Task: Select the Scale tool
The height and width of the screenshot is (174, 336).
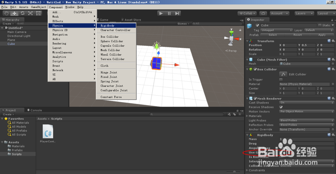Action: coord(31,13)
